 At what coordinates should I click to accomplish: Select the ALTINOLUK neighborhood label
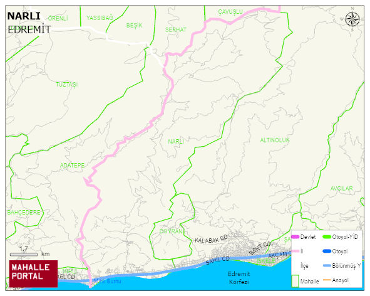click(275, 140)
